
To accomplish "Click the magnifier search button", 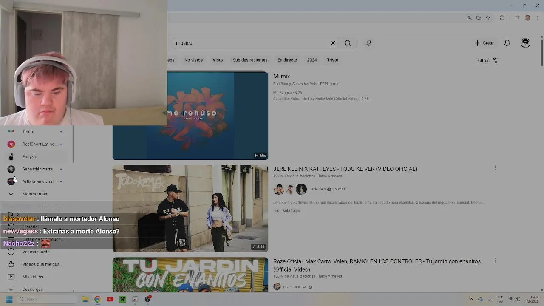I will (x=348, y=43).
